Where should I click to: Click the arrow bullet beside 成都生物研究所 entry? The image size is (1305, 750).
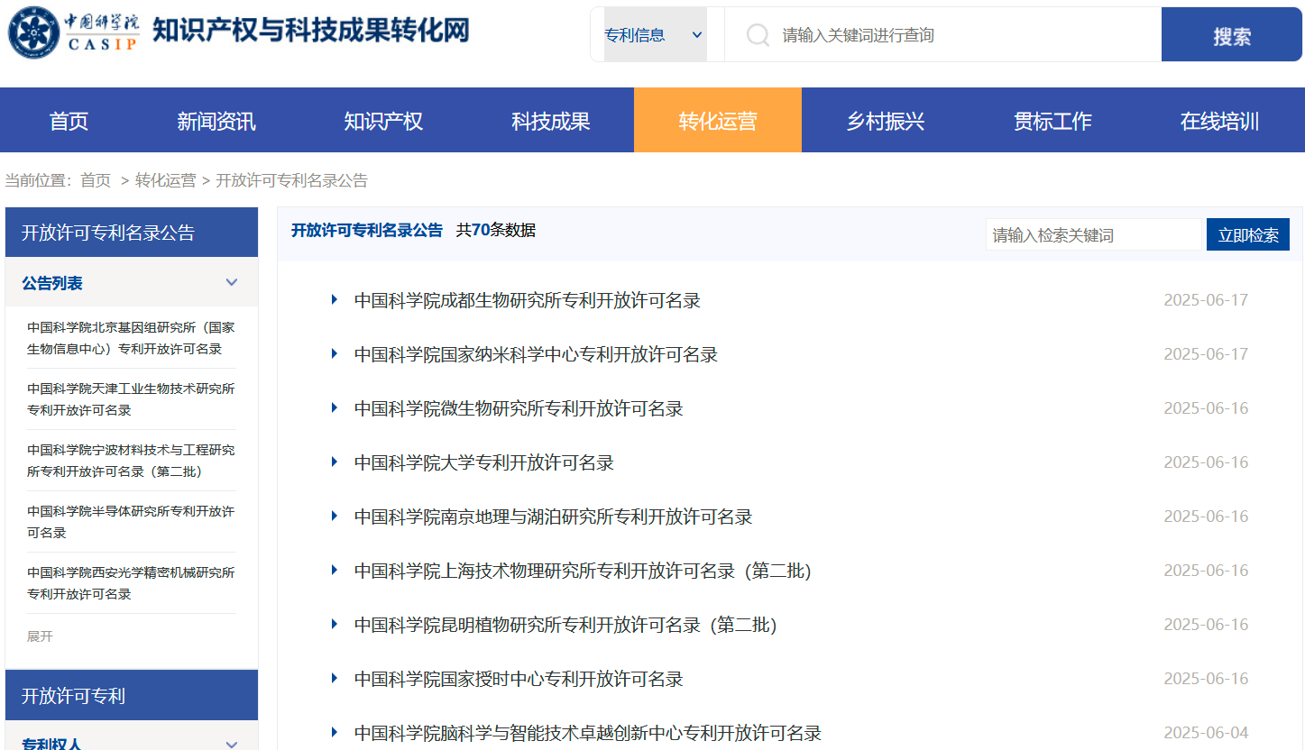pos(335,299)
